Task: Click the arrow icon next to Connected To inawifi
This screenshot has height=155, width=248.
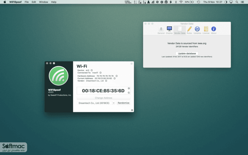Action: pos(100,73)
